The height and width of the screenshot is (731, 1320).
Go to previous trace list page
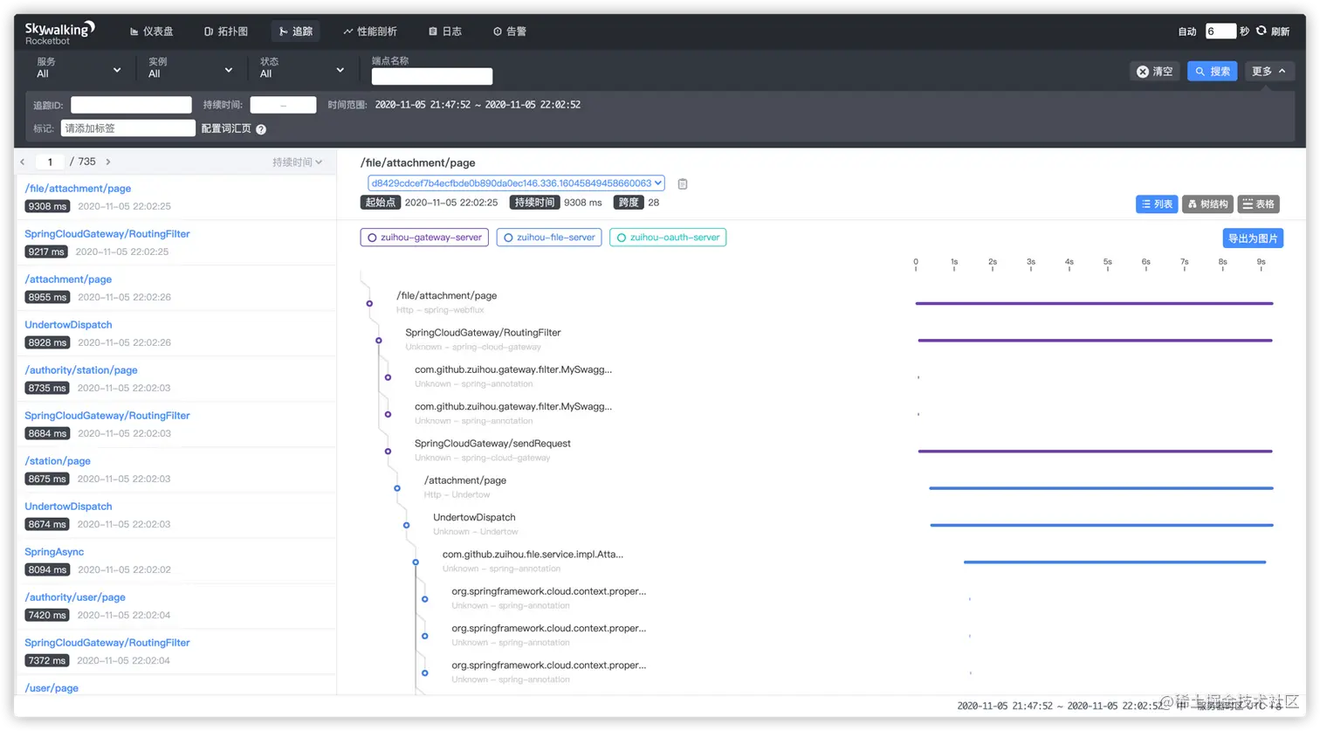point(23,162)
